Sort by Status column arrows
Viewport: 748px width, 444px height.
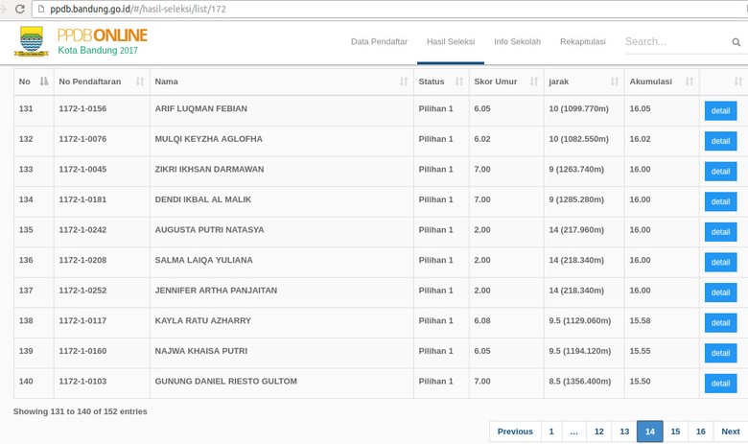coord(459,82)
